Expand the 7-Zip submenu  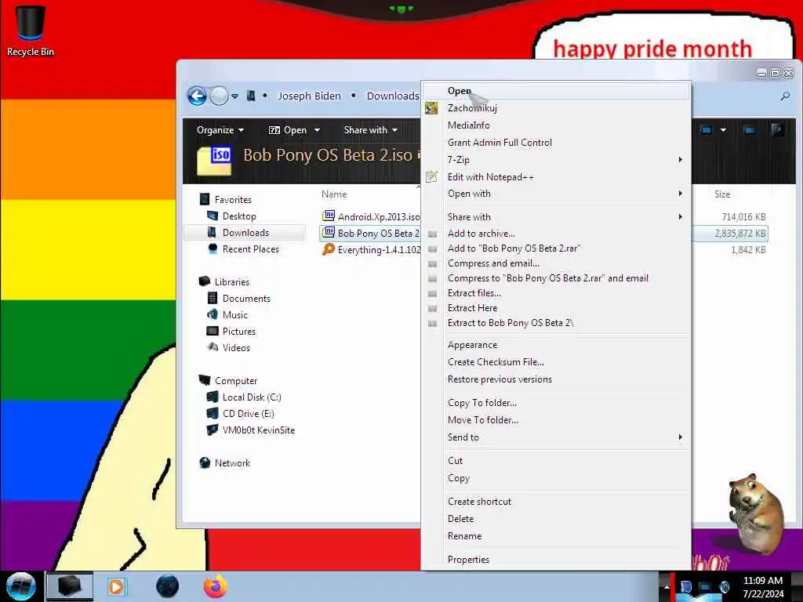click(556, 160)
